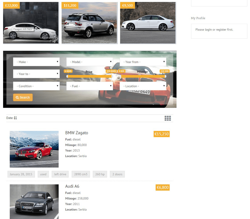250x219 pixels.
Task: Expand the Year from selector
Action: click(x=143, y=62)
